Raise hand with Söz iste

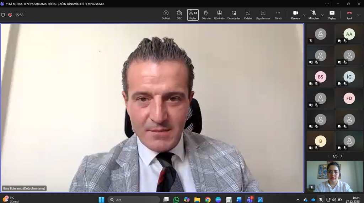pos(206,15)
